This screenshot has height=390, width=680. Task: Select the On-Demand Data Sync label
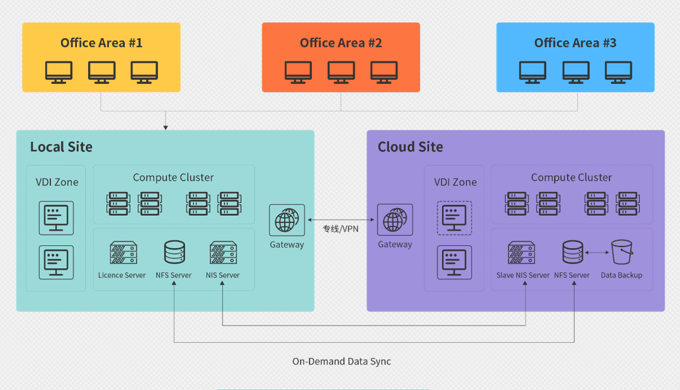point(341,362)
